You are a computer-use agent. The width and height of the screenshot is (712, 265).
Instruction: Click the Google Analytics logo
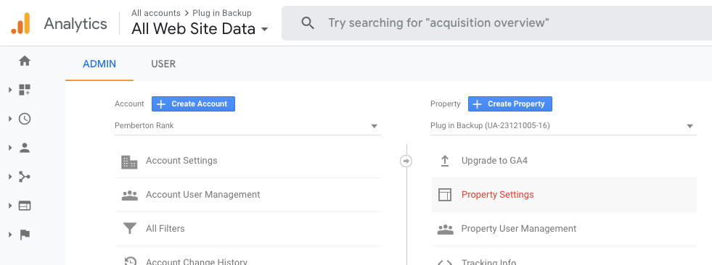[x=21, y=24]
